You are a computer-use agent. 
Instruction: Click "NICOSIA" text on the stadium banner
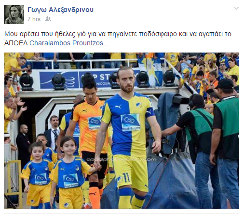pyautogui.click(x=105, y=83)
